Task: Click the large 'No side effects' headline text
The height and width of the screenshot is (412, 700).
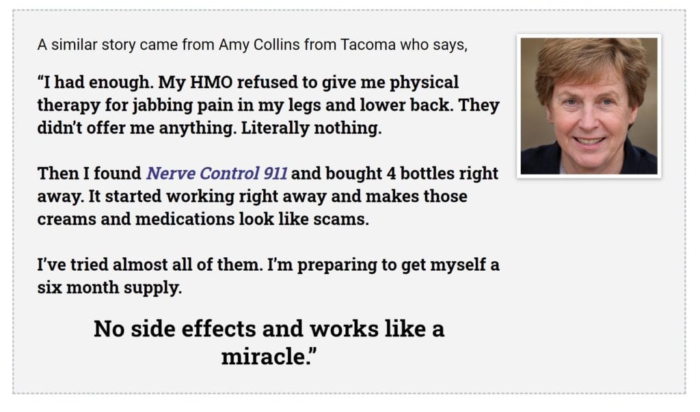Action: 174,329
